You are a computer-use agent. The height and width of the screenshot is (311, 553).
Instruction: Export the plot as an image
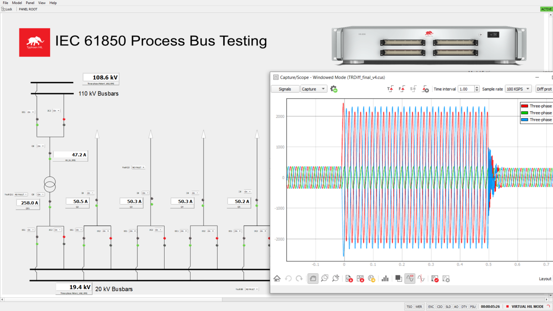tap(361, 278)
